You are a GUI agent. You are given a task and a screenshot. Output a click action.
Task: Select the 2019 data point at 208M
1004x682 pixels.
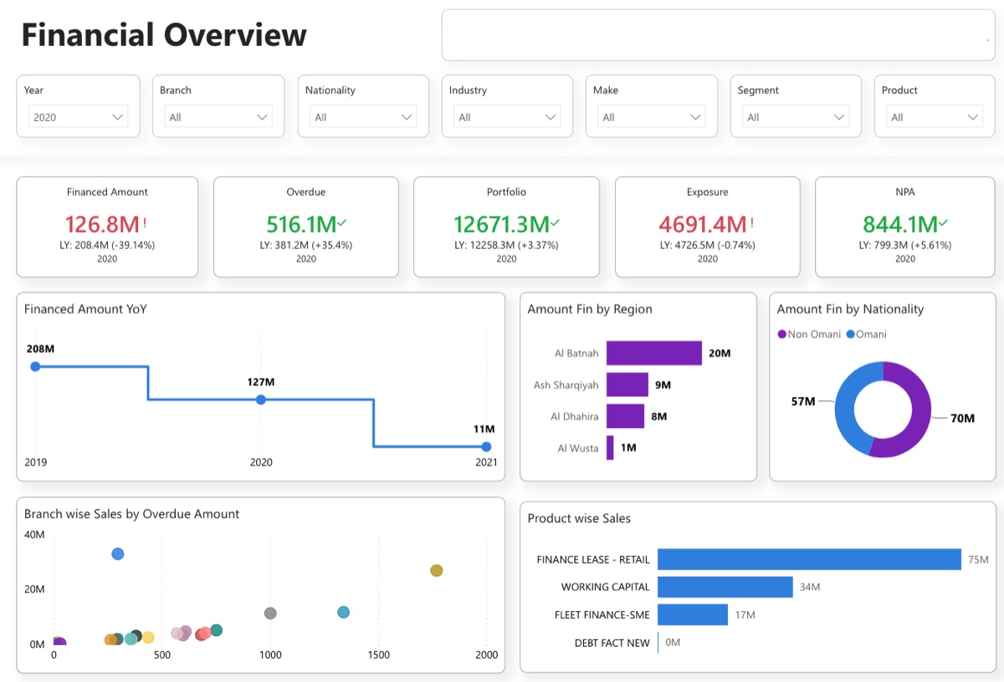[x=35, y=366]
